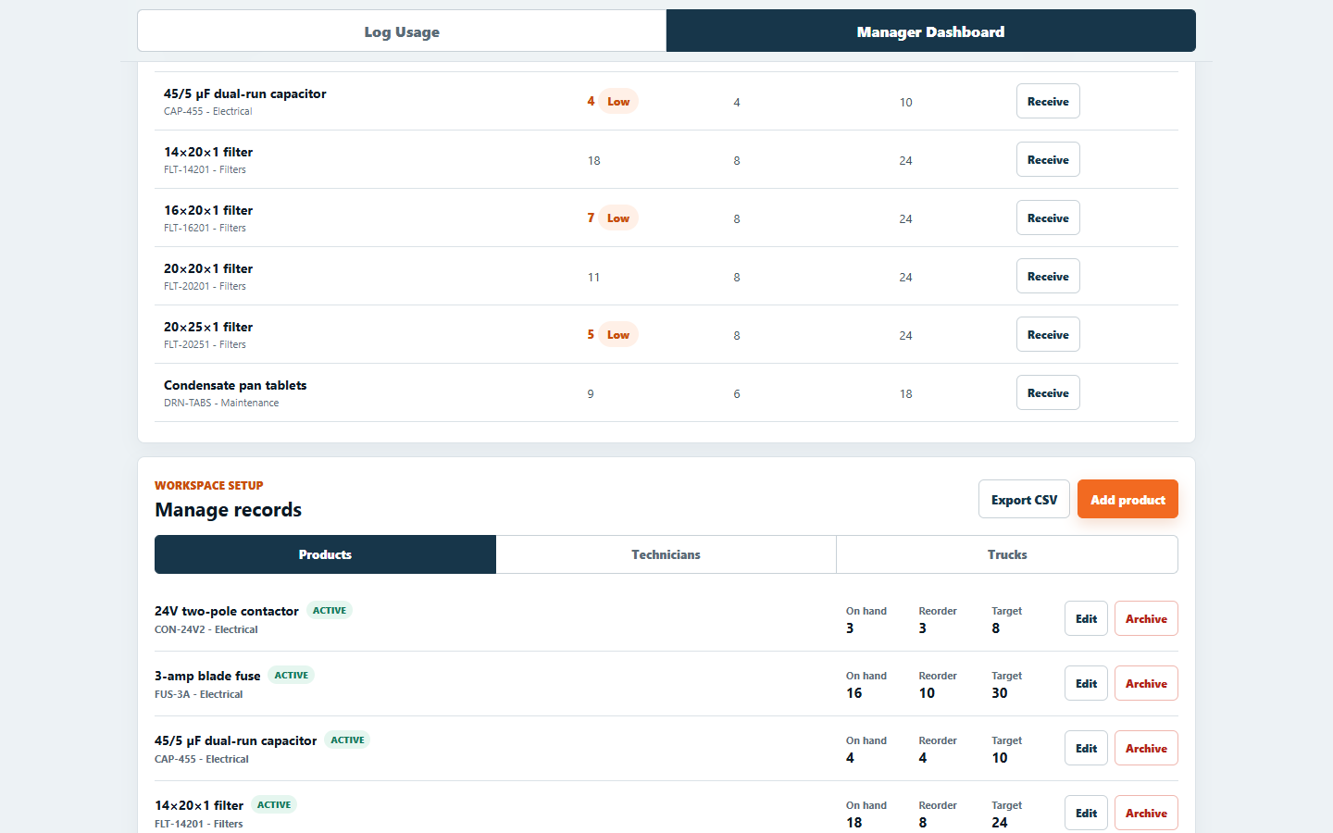Edit the 45/5 µF capacitor in Manage records

[x=1086, y=749]
